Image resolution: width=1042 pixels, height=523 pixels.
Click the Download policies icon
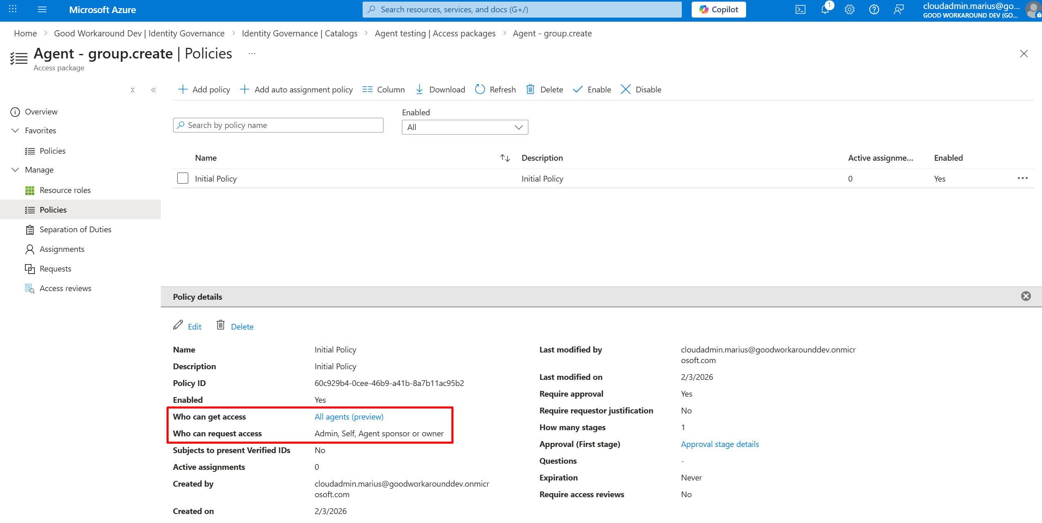click(420, 89)
